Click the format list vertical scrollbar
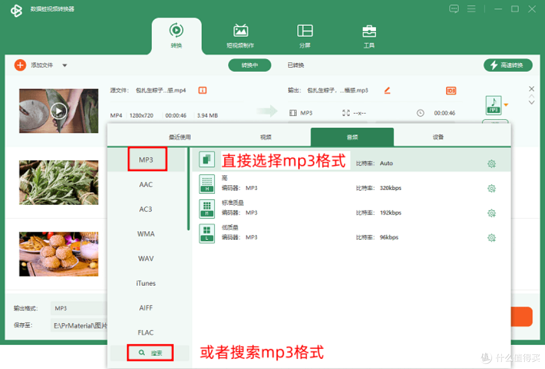The image size is (545, 369). pos(188,189)
